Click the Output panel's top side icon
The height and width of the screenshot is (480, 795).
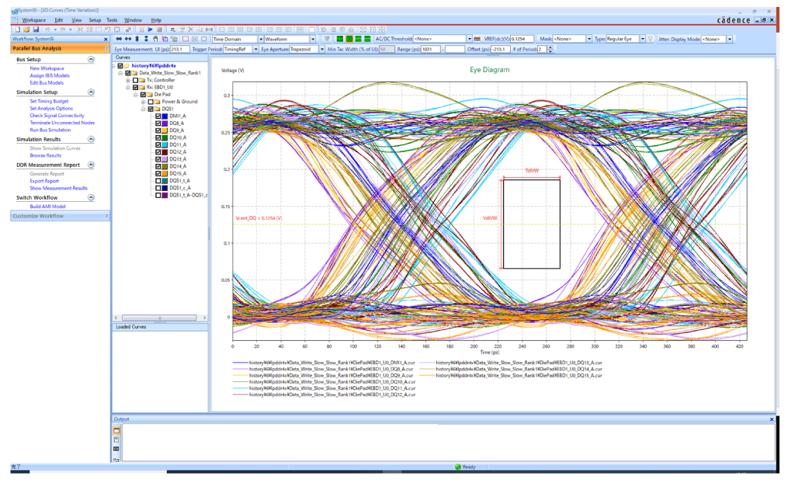click(116, 430)
